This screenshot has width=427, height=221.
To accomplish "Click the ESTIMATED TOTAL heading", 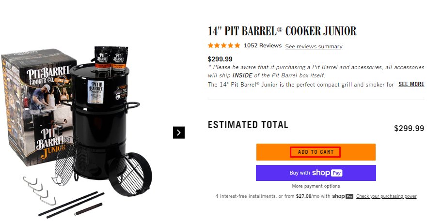I will [x=248, y=125].
